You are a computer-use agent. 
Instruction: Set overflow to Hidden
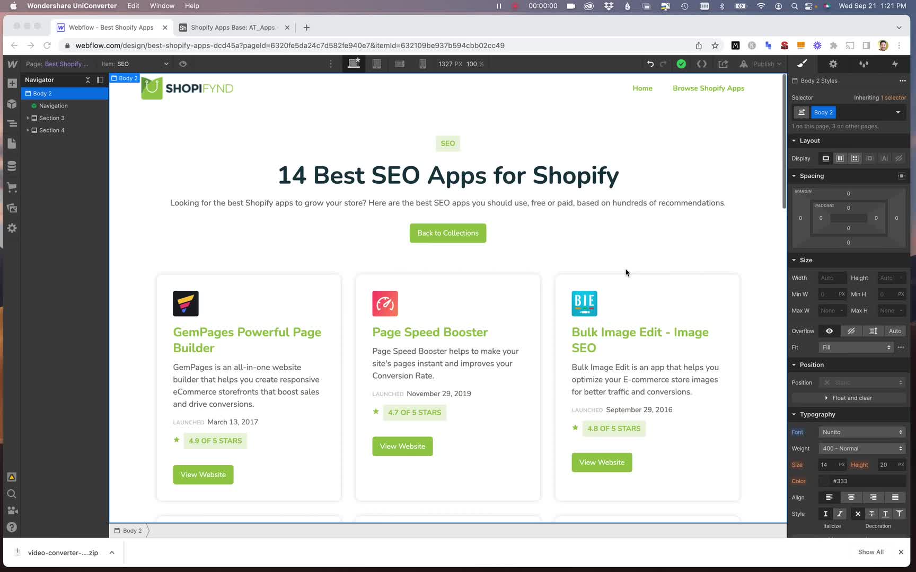[851, 331]
